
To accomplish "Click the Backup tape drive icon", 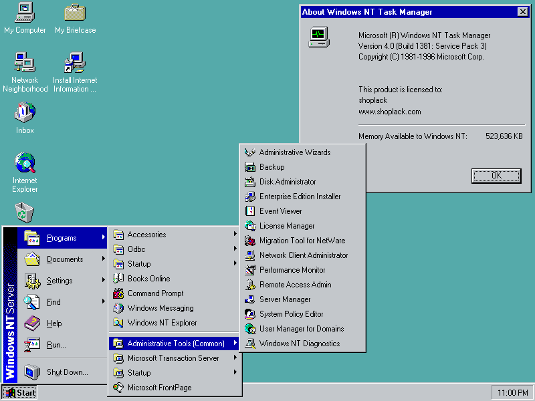I will pyautogui.click(x=250, y=167).
